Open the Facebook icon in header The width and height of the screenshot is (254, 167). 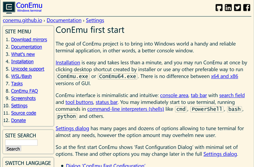click(x=247, y=8)
